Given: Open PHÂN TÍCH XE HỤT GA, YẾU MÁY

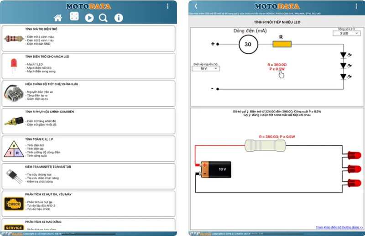Looking at the screenshot, I should (x=89, y=204).
